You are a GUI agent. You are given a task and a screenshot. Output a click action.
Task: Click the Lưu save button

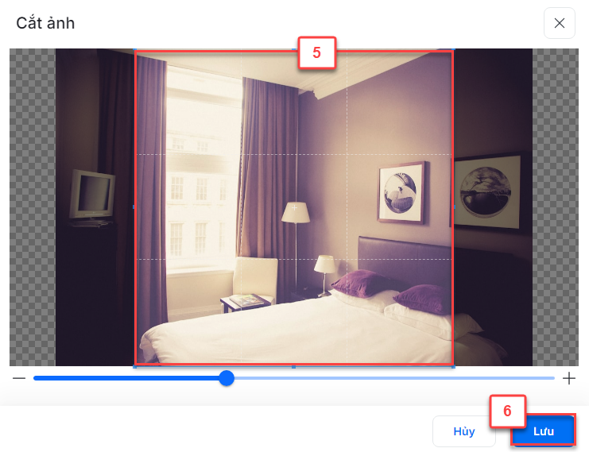pyautogui.click(x=543, y=431)
